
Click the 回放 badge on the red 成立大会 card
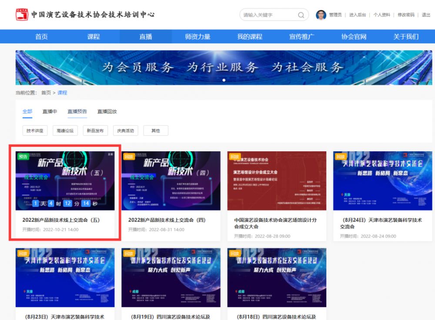235,157
